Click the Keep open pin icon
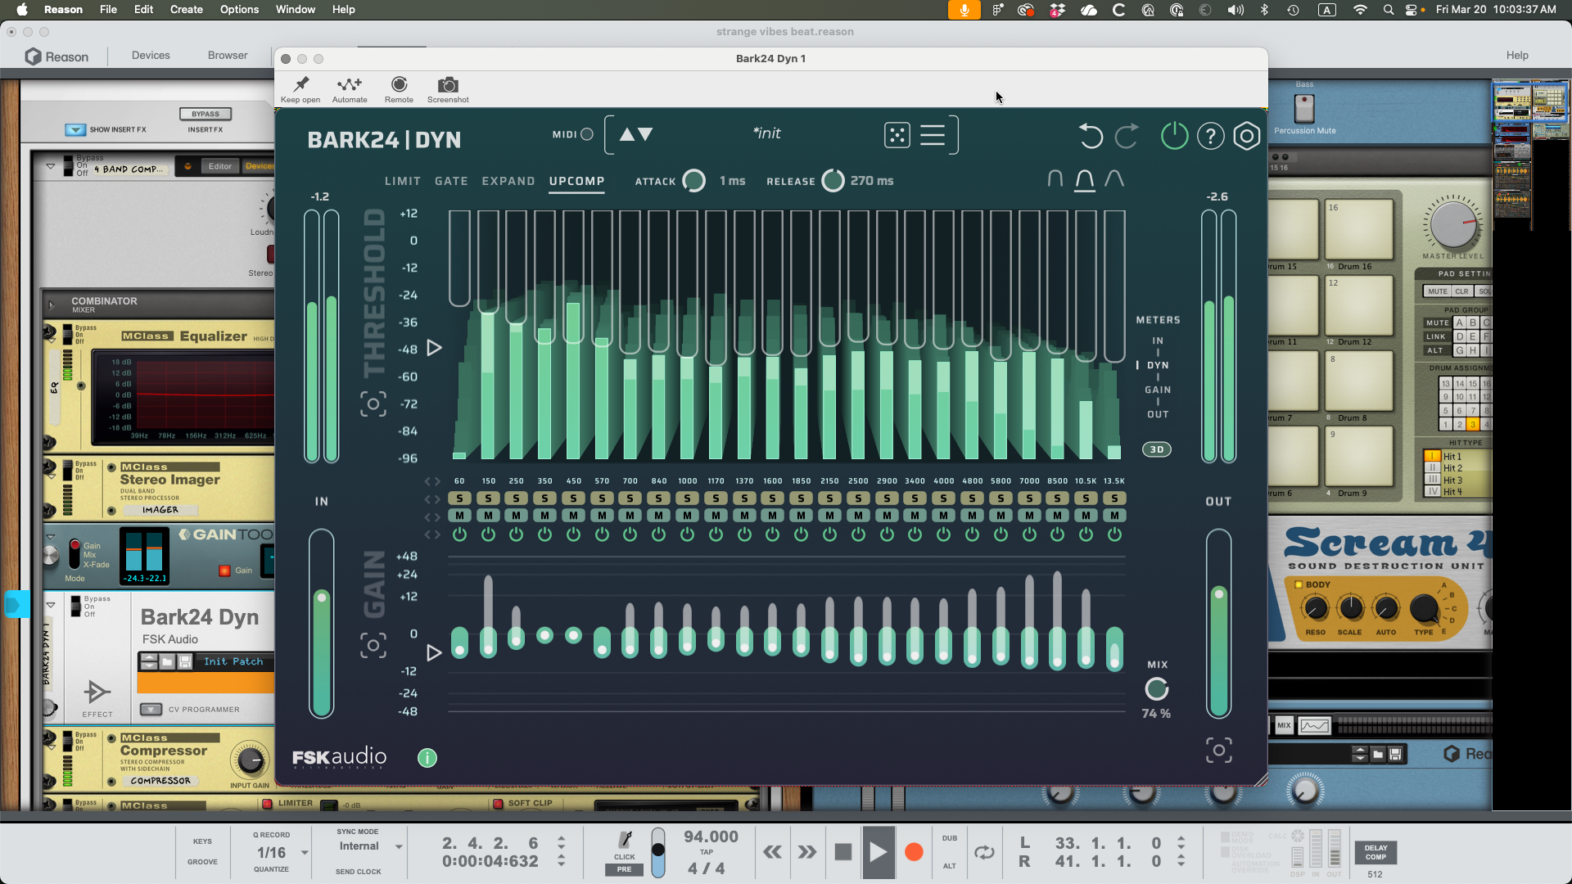 click(300, 84)
